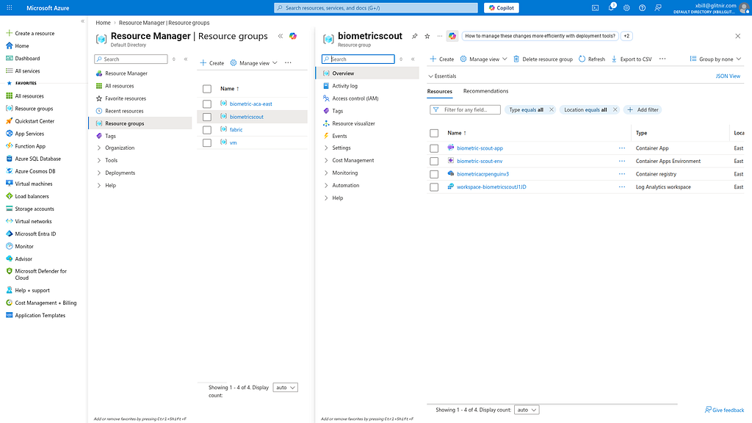Open the help question mark icon
752x423 pixels.
pos(642,7)
